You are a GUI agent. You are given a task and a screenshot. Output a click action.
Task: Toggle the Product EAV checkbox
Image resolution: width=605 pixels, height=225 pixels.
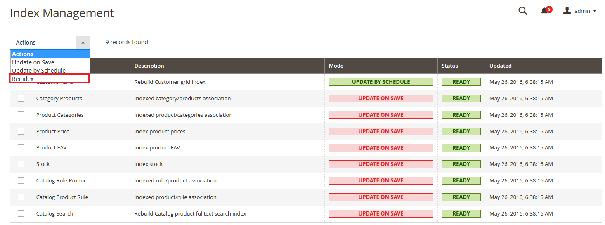coord(21,147)
